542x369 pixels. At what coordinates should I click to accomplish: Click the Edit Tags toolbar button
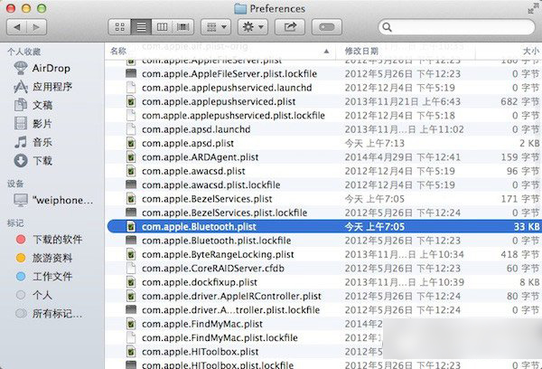(x=327, y=27)
